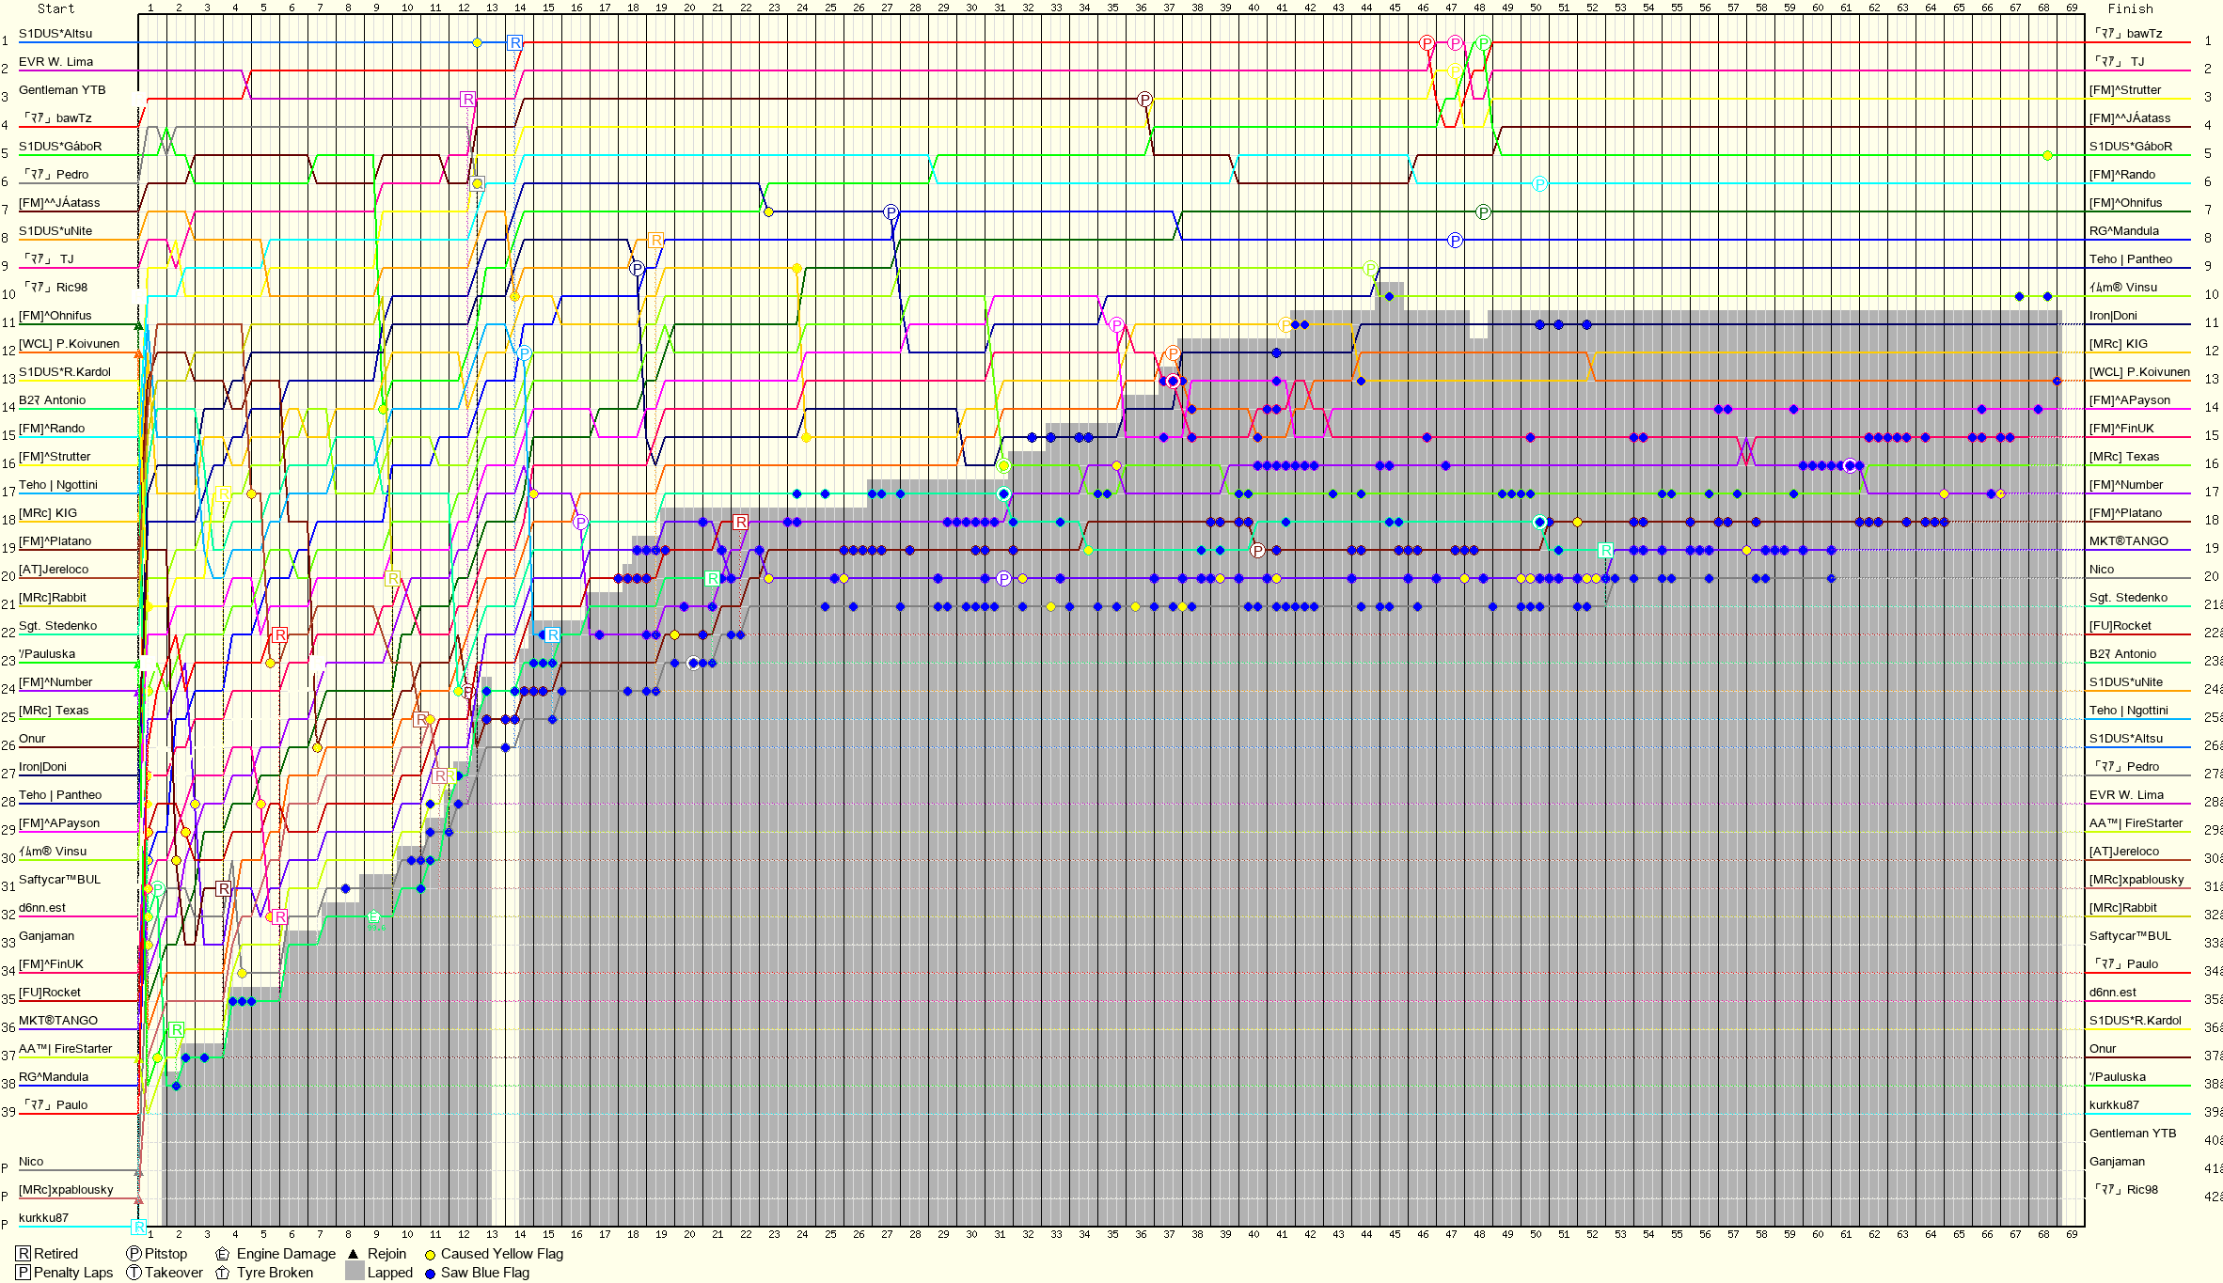Click start-grid name 'Teho | Ngottini'
This screenshot has height=1283, width=2223.
tap(58, 484)
